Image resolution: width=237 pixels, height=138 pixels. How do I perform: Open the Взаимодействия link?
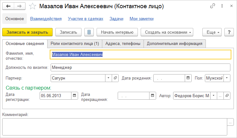[x=46, y=19]
